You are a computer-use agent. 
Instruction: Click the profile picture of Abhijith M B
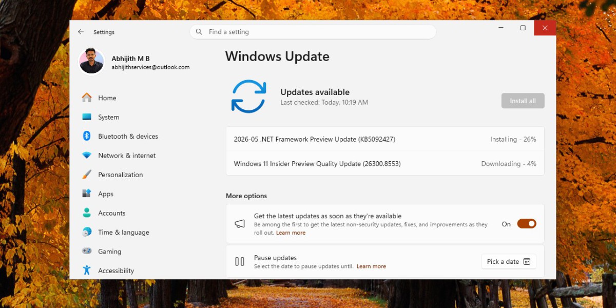coord(91,62)
